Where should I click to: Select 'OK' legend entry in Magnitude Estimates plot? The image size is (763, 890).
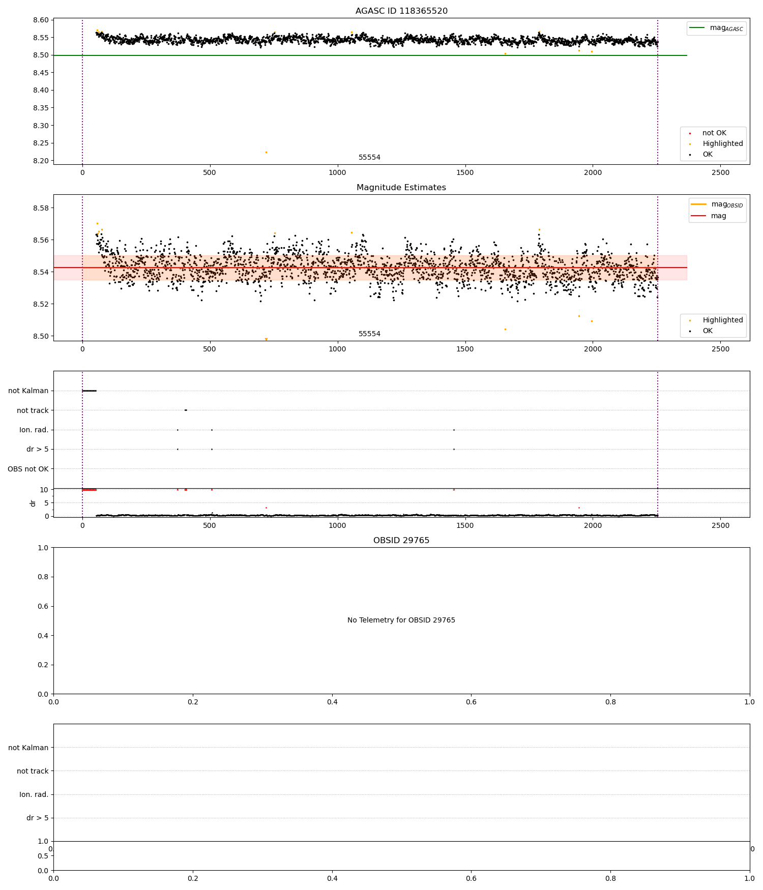[x=708, y=331]
